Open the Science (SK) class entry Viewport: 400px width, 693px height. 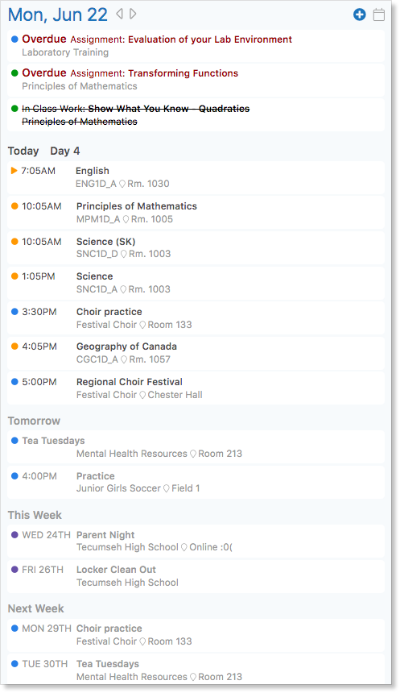pyautogui.click(x=196, y=247)
